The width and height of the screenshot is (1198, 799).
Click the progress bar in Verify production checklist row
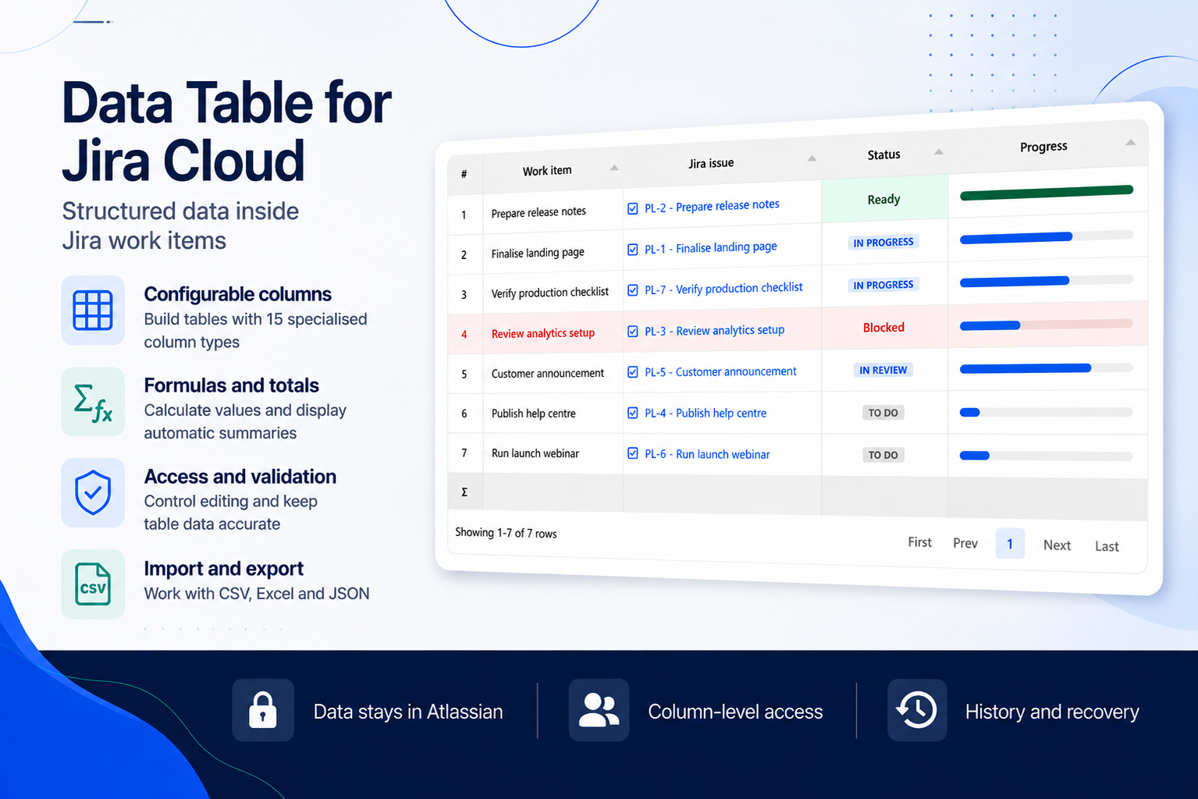(1047, 281)
